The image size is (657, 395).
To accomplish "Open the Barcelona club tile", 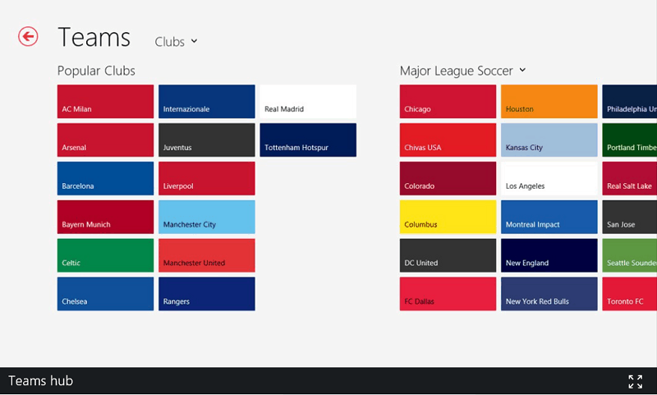I will click(x=106, y=178).
